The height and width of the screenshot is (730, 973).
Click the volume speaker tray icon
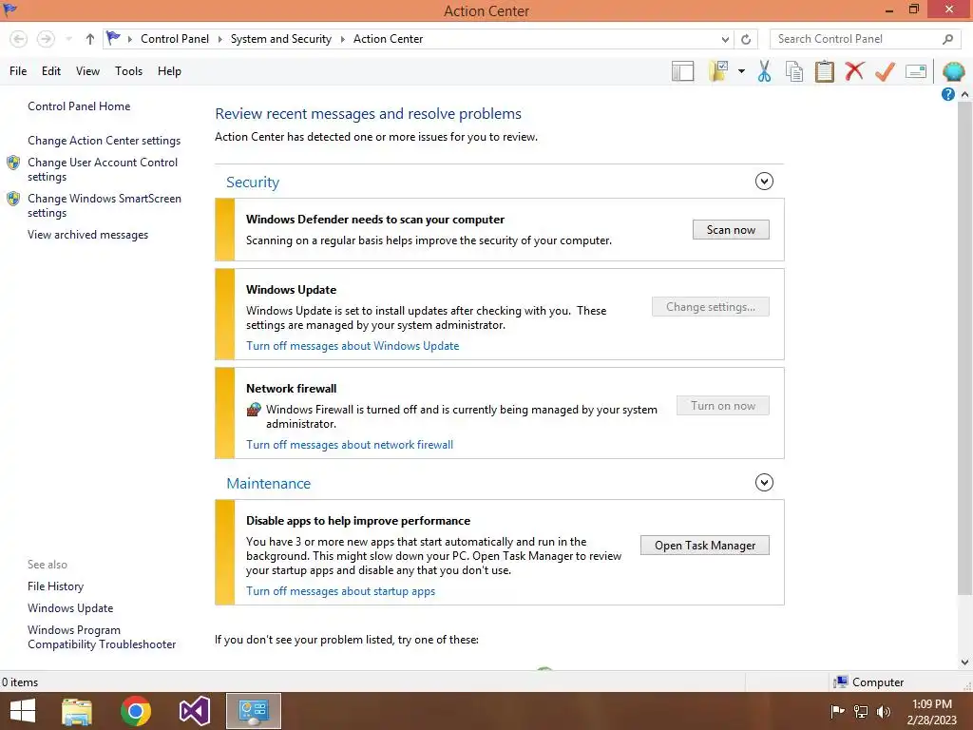(x=884, y=711)
